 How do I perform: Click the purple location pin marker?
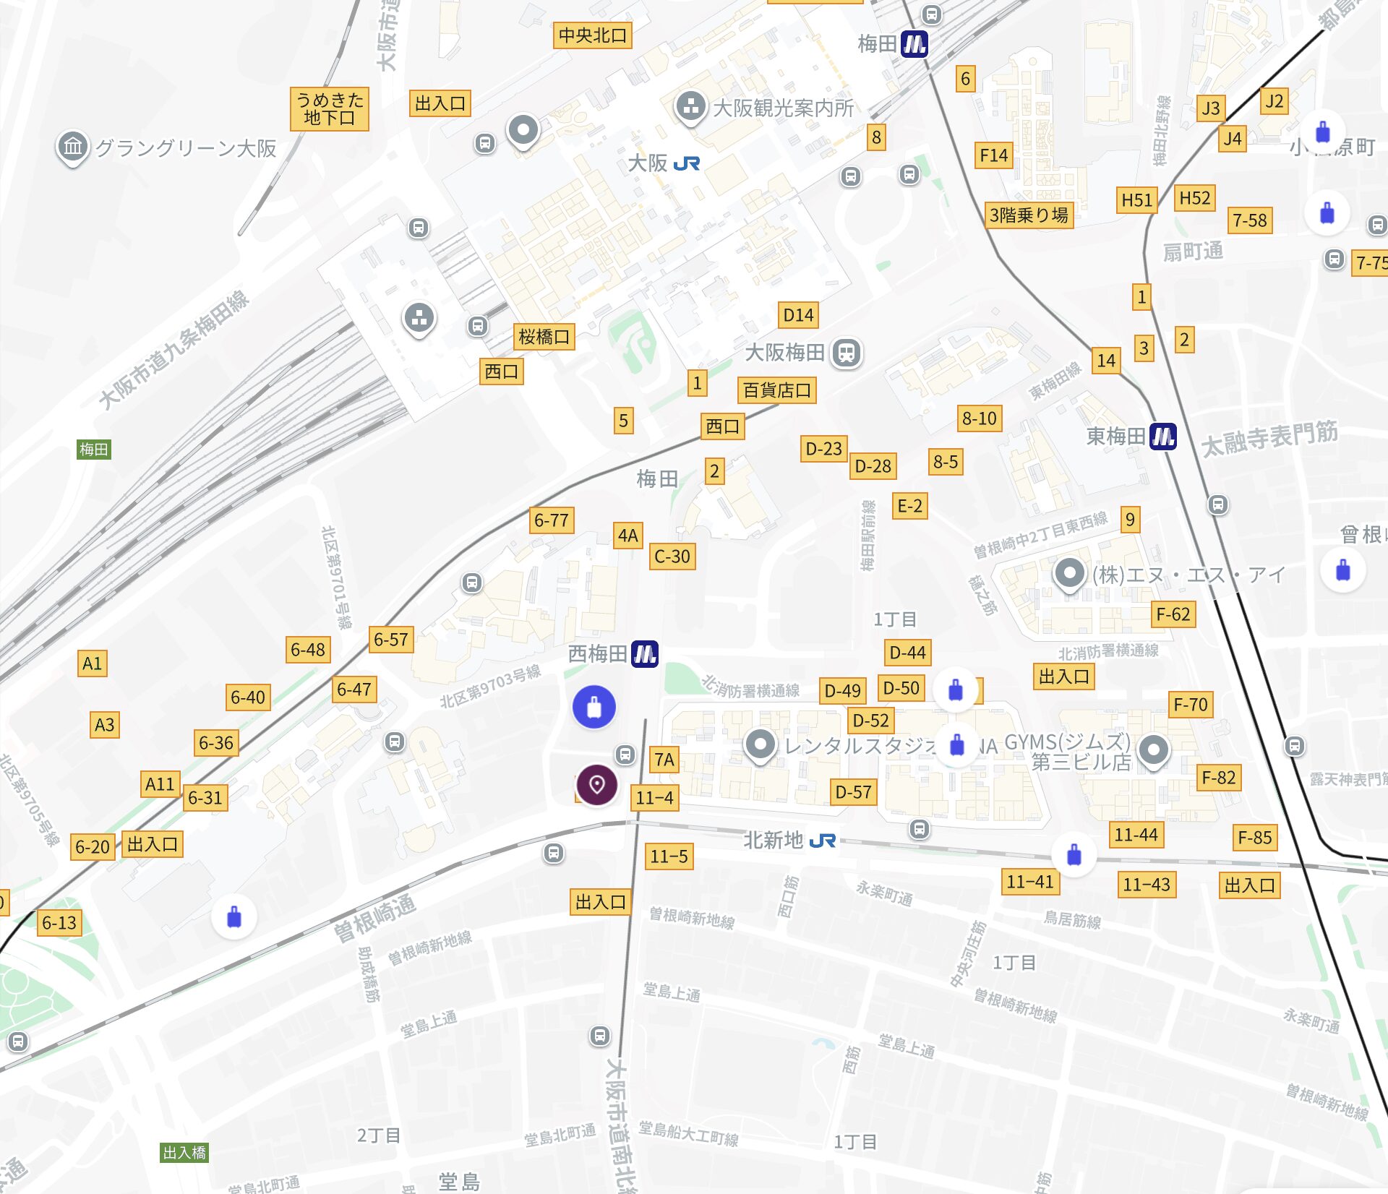596,785
